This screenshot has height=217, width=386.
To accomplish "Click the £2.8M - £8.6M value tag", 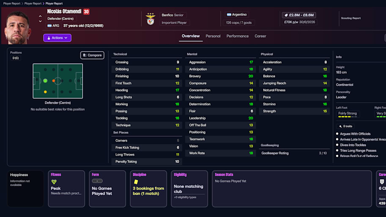I will click(299, 15).
